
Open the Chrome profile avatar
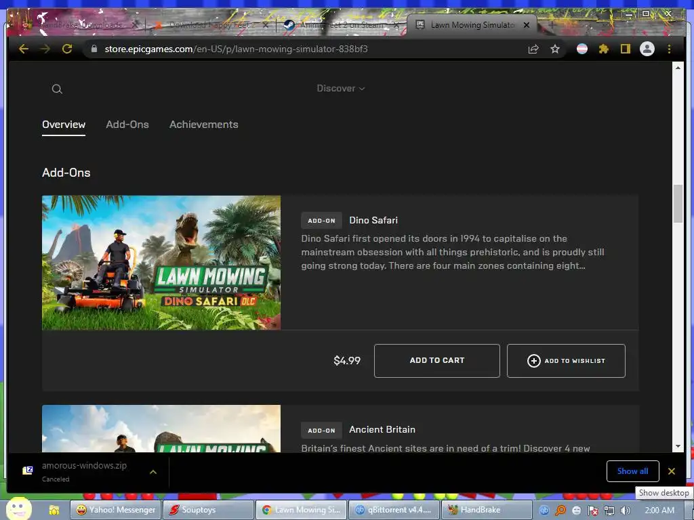click(x=647, y=49)
